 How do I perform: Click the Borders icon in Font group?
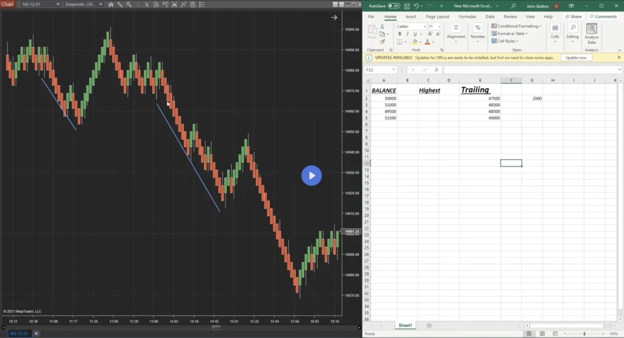(x=400, y=42)
